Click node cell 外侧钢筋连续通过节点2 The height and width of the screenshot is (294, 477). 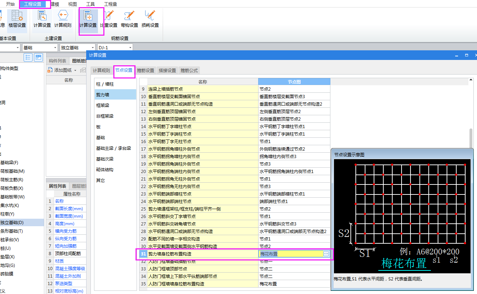tap(294, 149)
